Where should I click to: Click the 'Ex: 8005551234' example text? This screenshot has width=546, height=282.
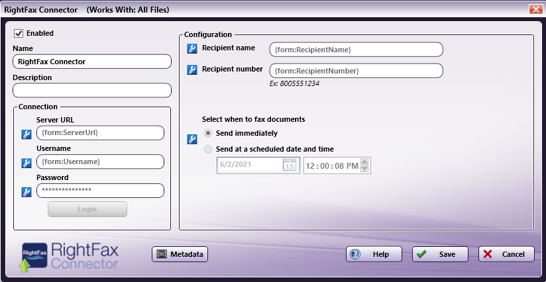pyautogui.click(x=294, y=83)
